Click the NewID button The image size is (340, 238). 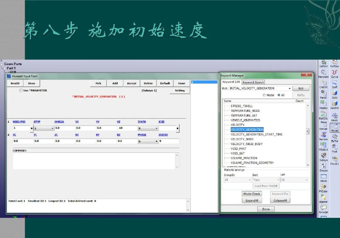click(15, 83)
